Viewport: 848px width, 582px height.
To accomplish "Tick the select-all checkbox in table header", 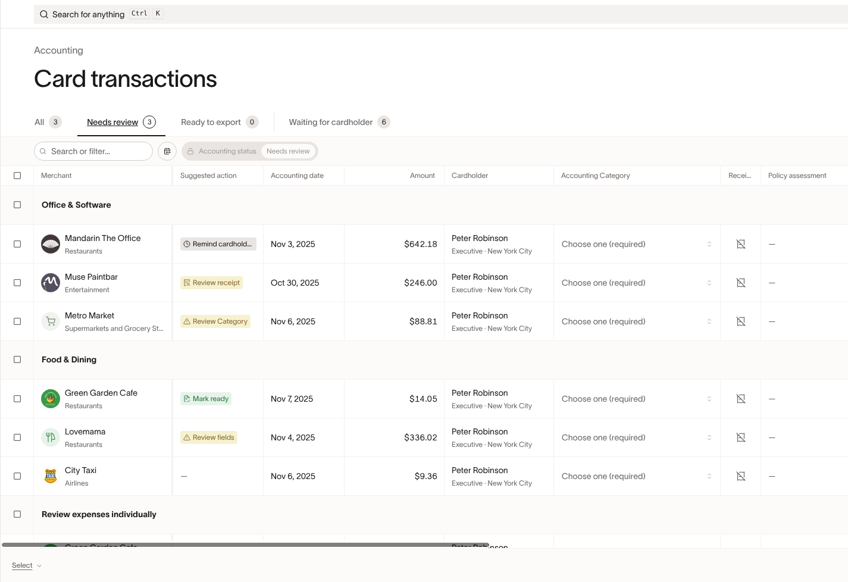I will point(17,176).
